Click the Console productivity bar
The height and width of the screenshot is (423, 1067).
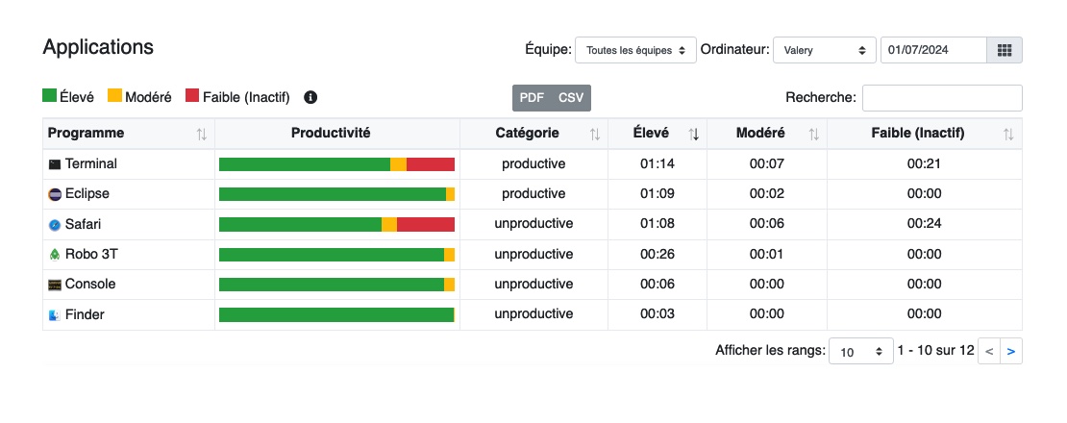coord(336,285)
